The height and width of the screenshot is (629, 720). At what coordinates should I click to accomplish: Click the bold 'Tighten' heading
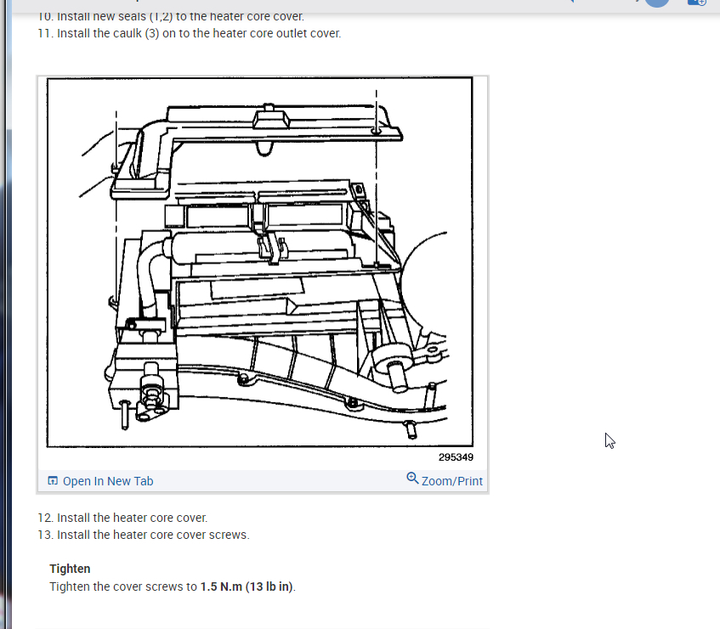click(x=70, y=569)
